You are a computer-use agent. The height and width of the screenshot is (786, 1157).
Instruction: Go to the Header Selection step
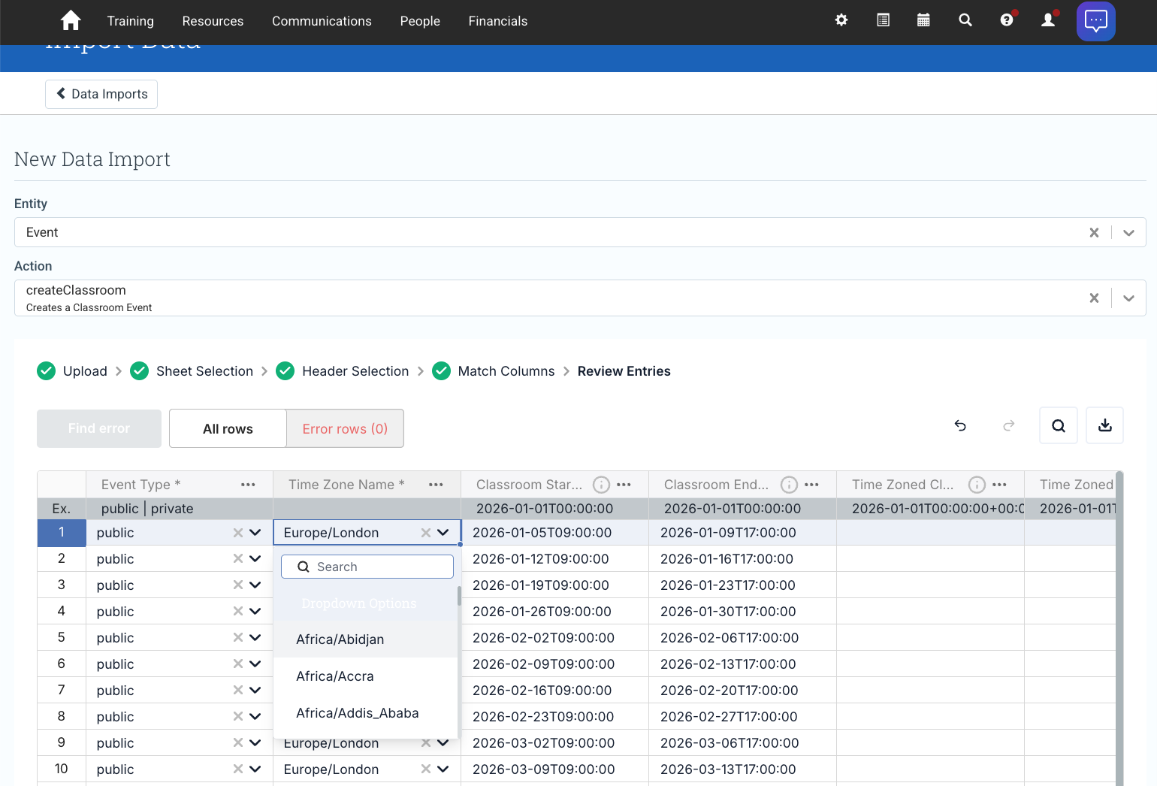(x=343, y=371)
